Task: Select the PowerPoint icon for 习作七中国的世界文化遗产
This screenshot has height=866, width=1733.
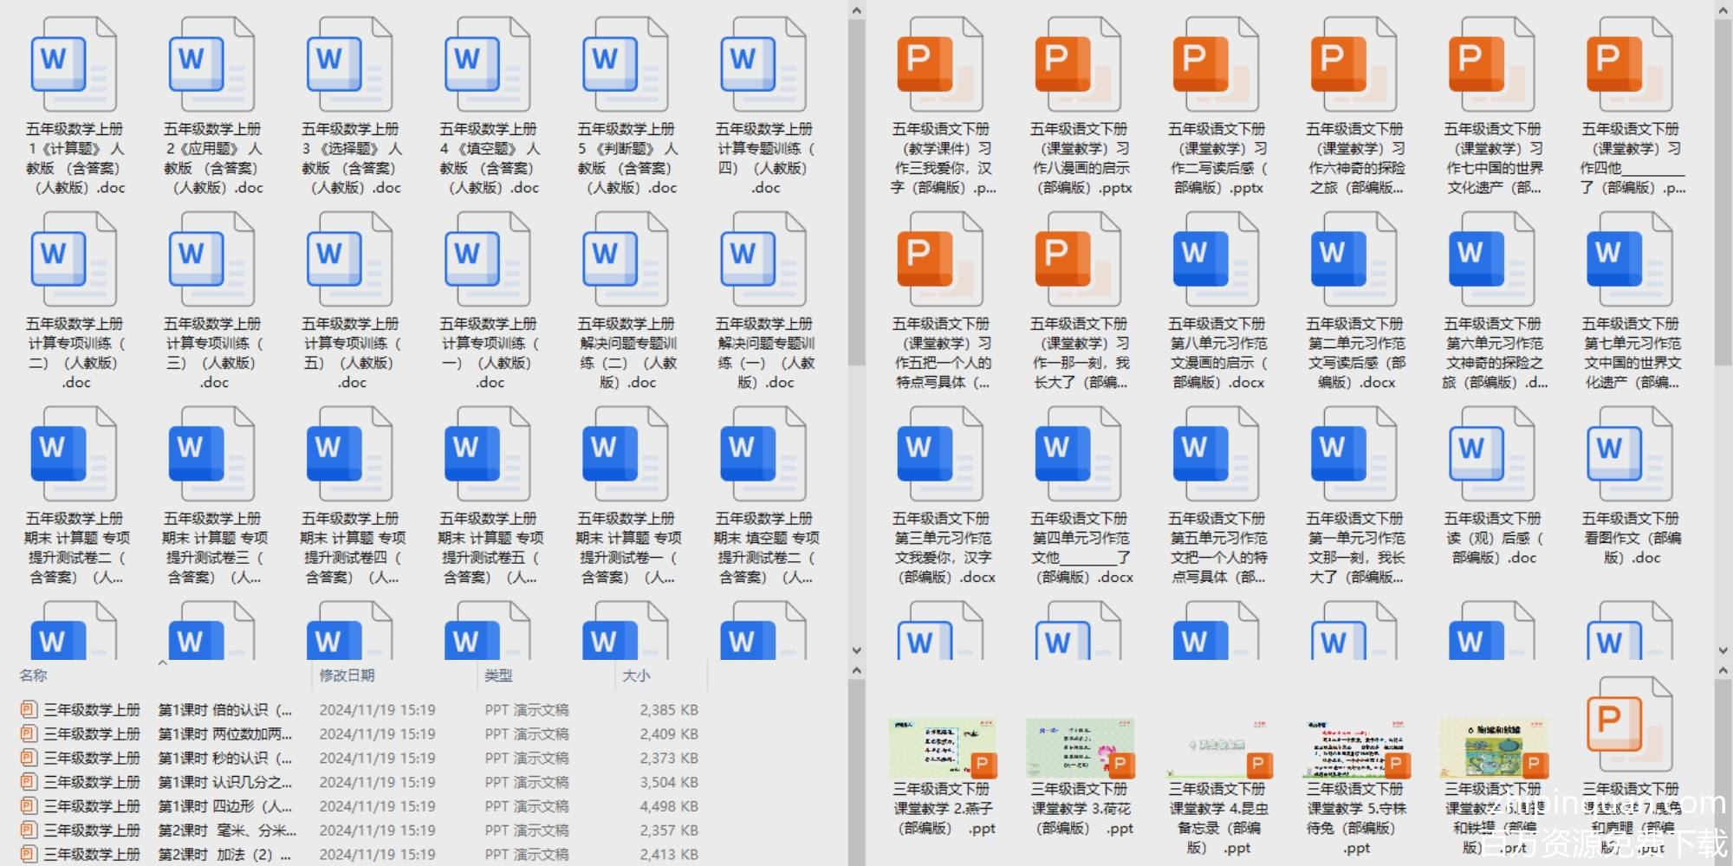Action: click(1490, 65)
